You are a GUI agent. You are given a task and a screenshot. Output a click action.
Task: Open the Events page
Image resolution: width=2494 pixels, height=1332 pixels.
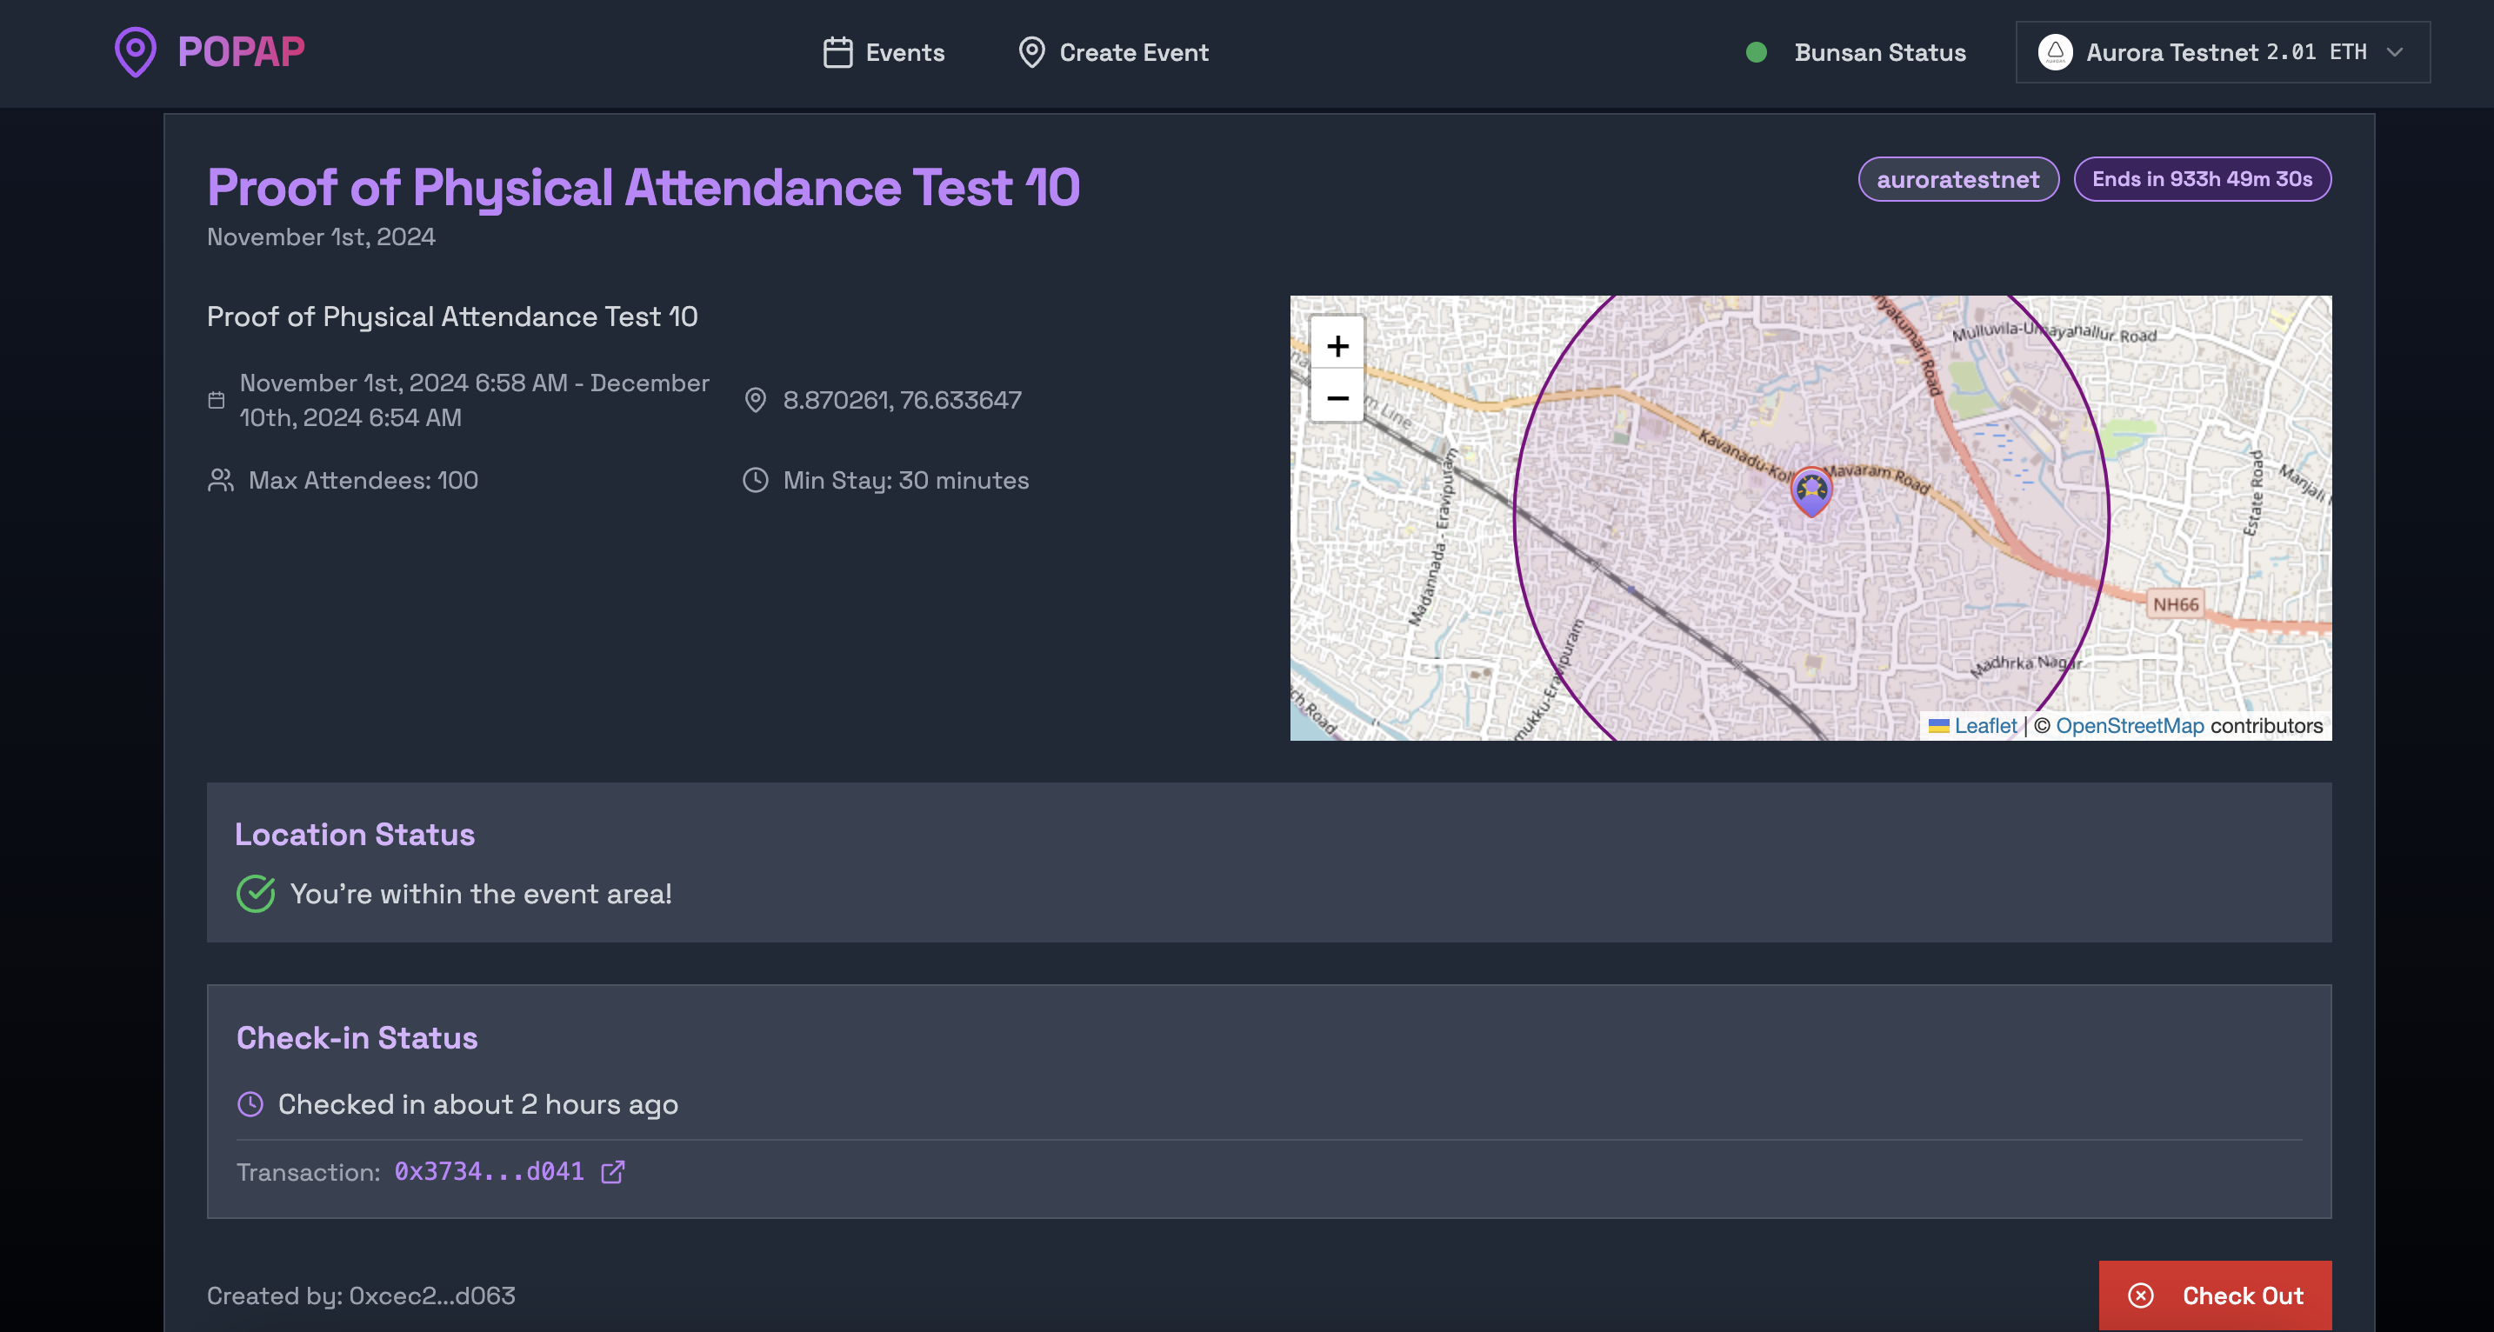pos(883,52)
